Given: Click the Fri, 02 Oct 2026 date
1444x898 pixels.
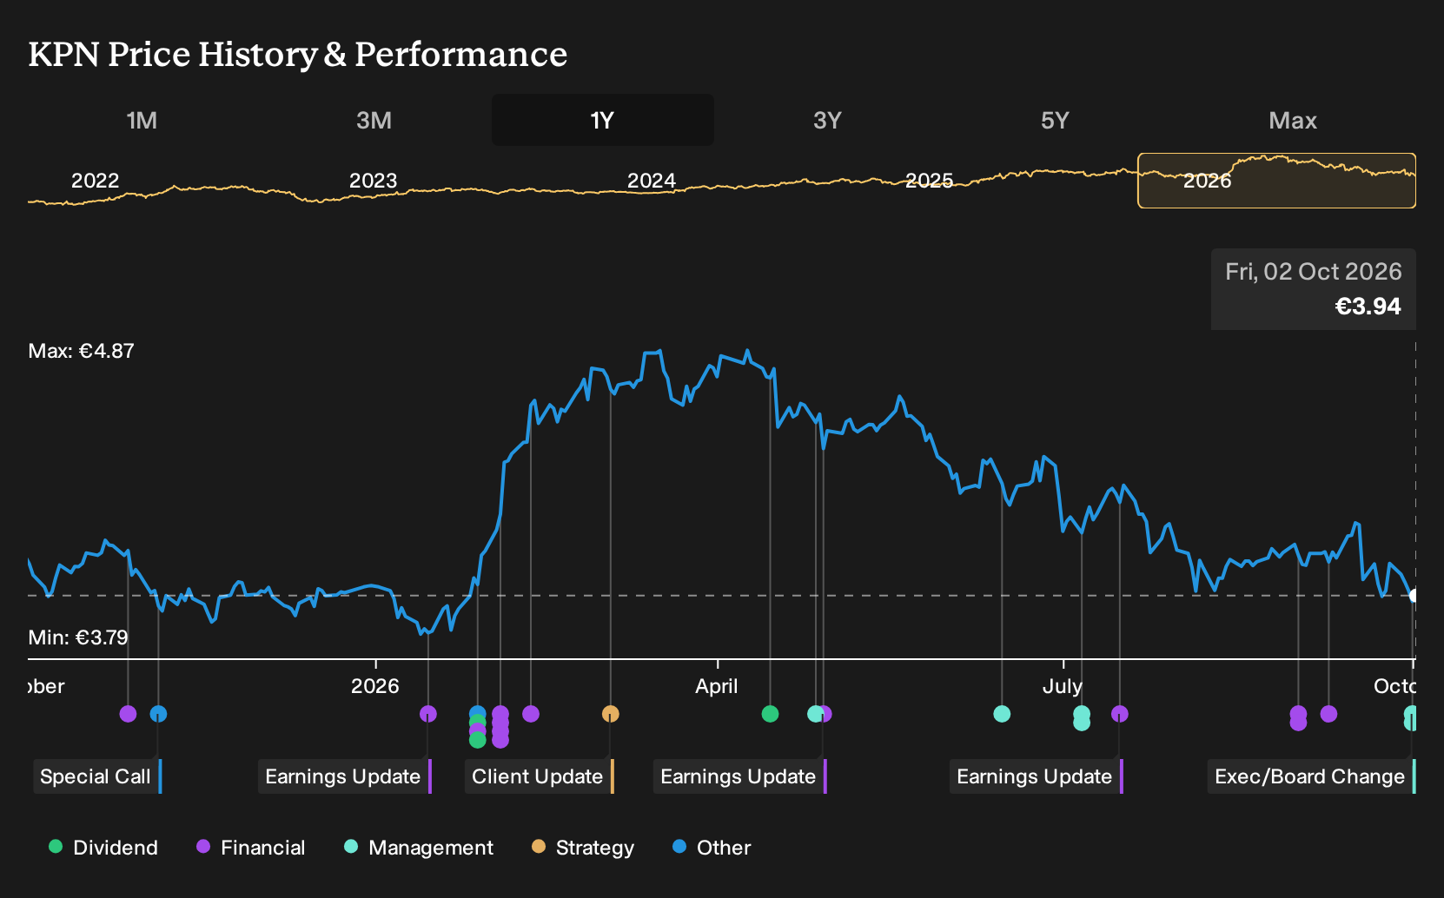Looking at the screenshot, I should 1314,272.
